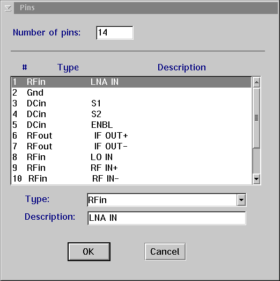Click the Number of pins field
The height and width of the screenshot is (281, 280).
pos(115,33)
